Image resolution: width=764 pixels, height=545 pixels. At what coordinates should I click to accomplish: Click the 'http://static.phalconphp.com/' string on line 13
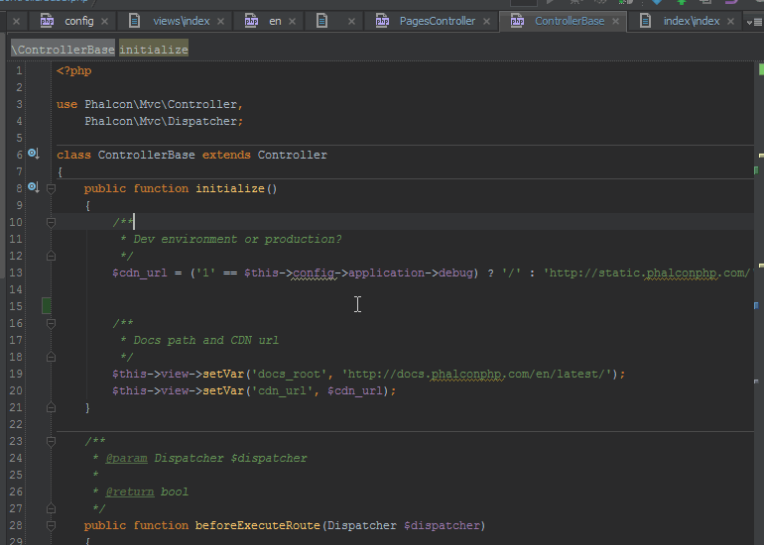pyautogui.click(x=649, y=272)
